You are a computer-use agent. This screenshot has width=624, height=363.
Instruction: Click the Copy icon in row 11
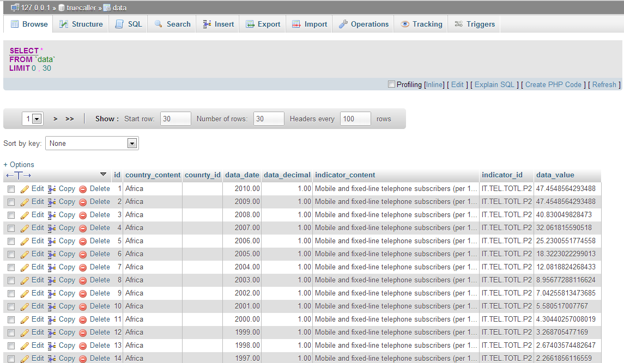[x=52, y=320]
